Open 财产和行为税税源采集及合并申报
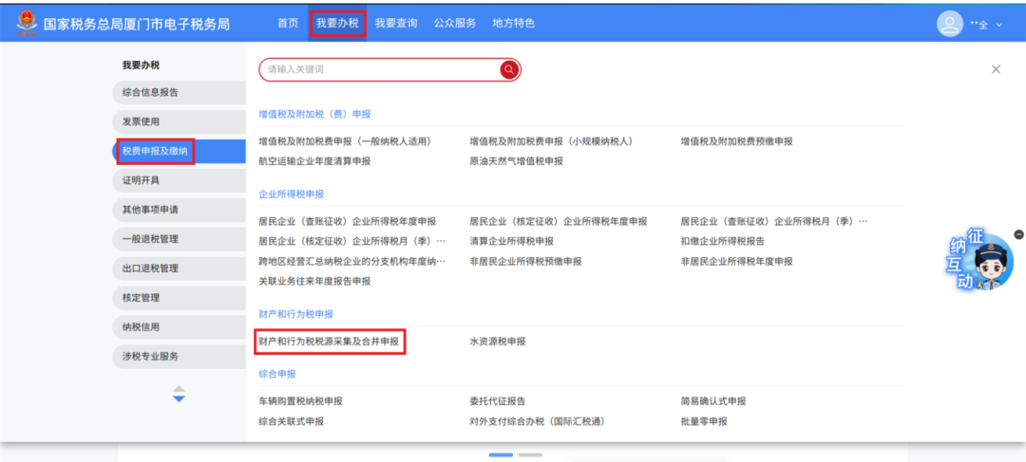Screen dimensions: 1026x462 329,342
